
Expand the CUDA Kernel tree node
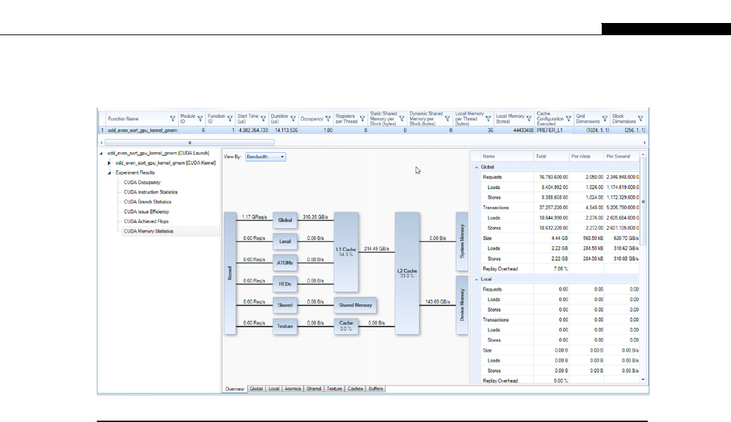pos(109,163)
